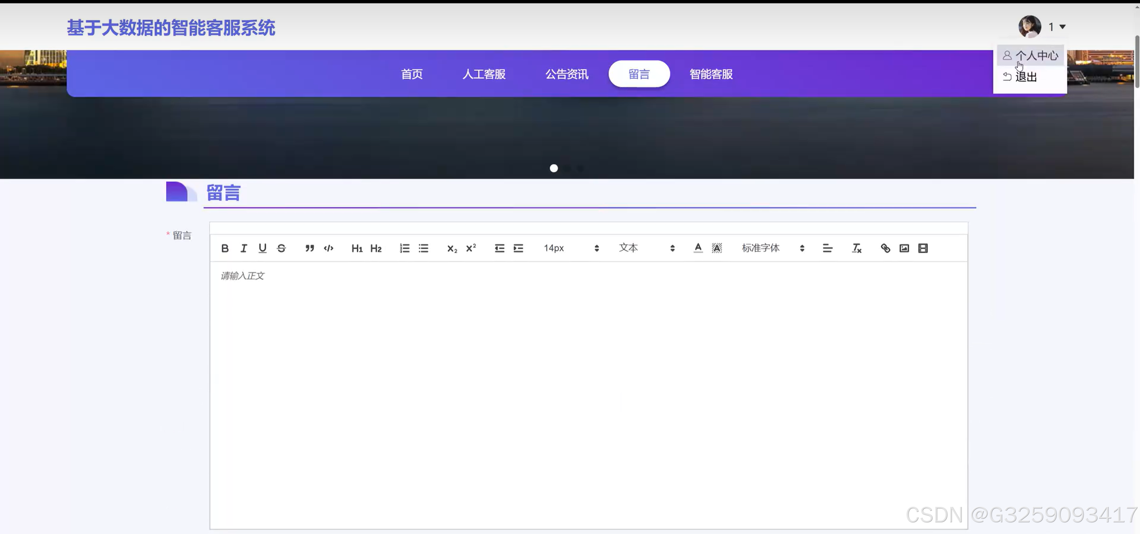Open the 文本 header style dropdown

point(646,248)
